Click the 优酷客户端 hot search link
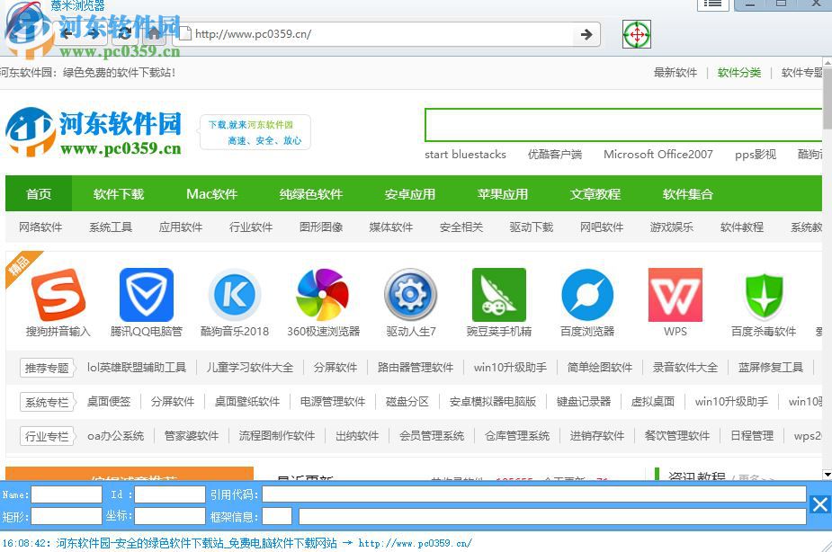Screen dimensions: 832x552 (x=554, y=155)
